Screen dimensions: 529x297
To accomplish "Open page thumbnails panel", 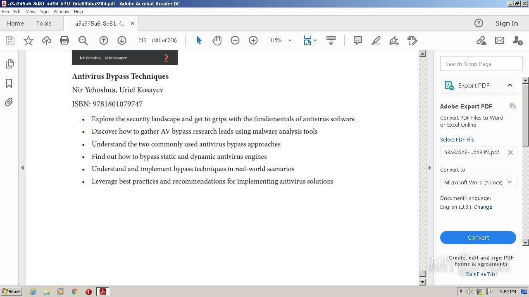I will (x=9, y=64).
